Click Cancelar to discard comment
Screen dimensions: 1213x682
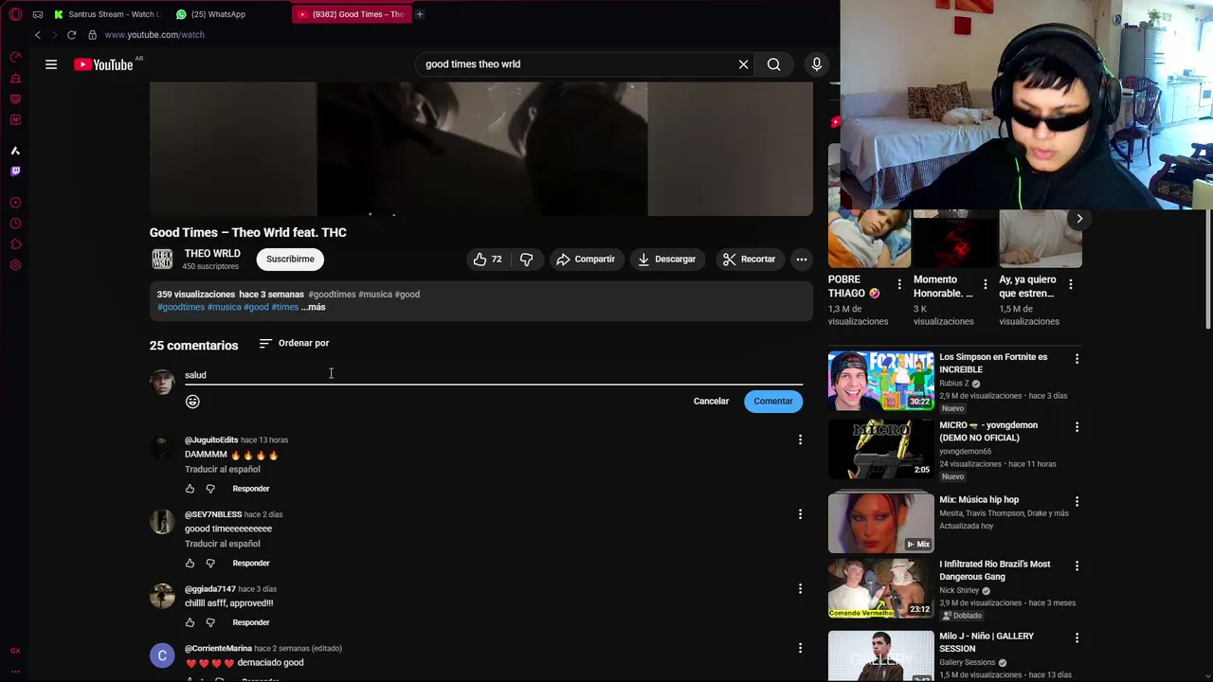pos(711,402)
